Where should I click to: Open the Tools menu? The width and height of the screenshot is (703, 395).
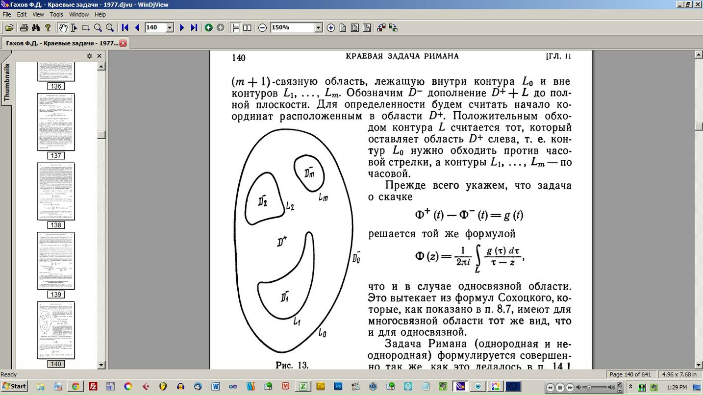[x=56, y=15]
